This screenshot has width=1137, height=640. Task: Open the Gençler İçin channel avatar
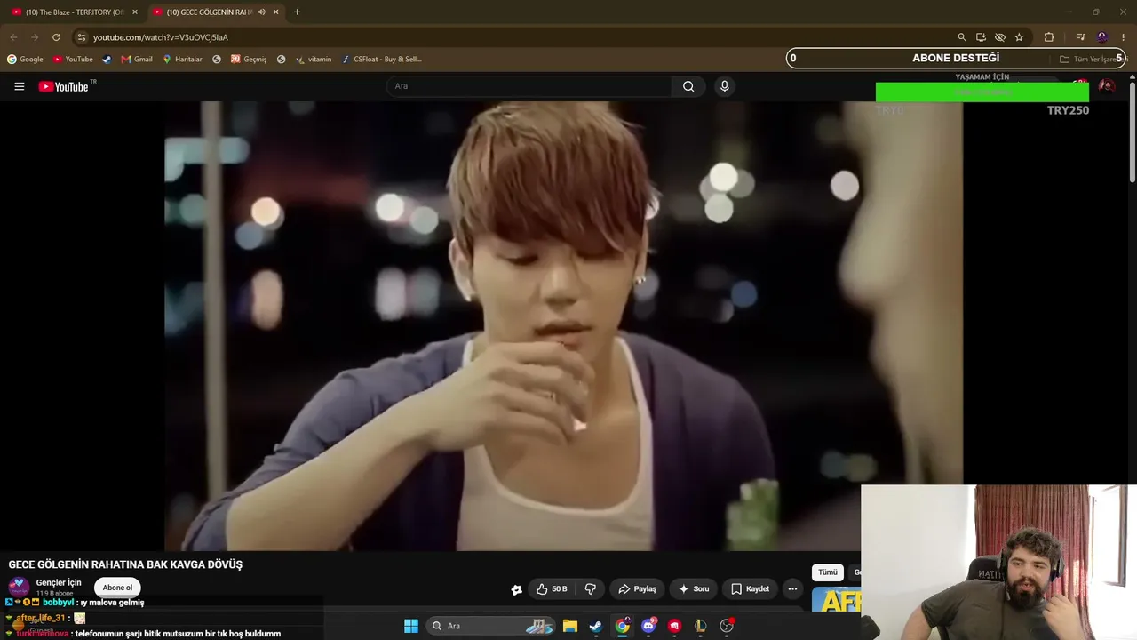click(x=19, y=587)
